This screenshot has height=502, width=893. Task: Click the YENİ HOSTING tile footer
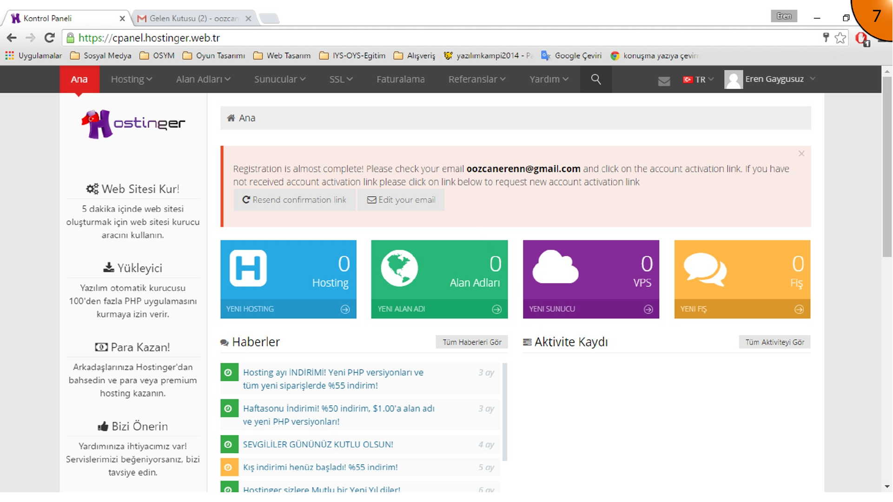click(x=288, y=309)
